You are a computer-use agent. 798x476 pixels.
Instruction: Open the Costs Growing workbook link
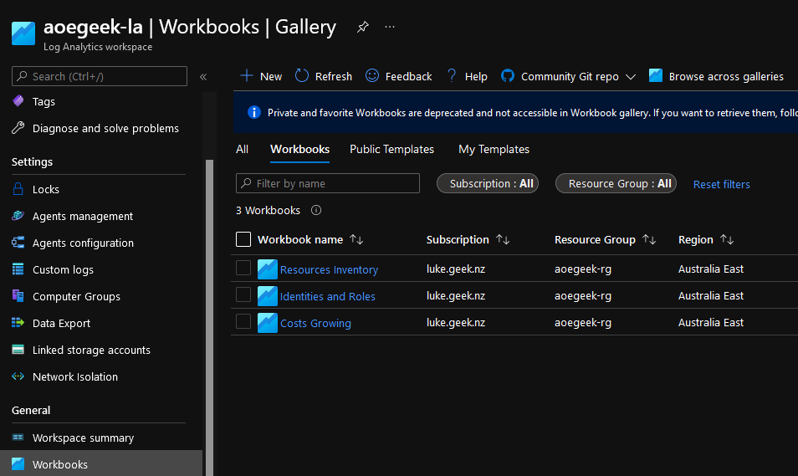pyautogui.click(x=315, y=323)
